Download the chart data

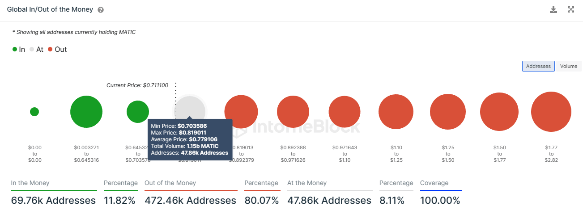[x=553, y=9]
